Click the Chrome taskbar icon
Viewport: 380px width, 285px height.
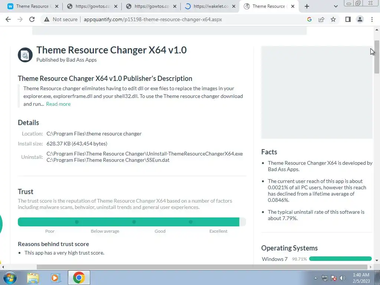[79, 278]
